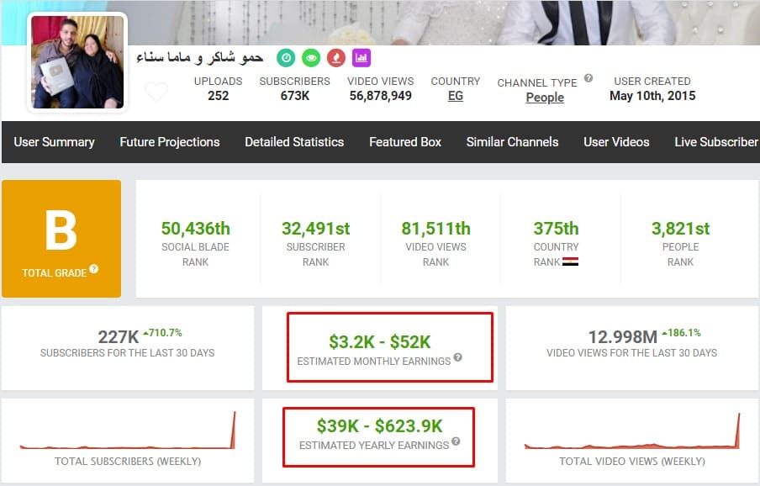Favorite the channel with the heart icon

[156, 92]
